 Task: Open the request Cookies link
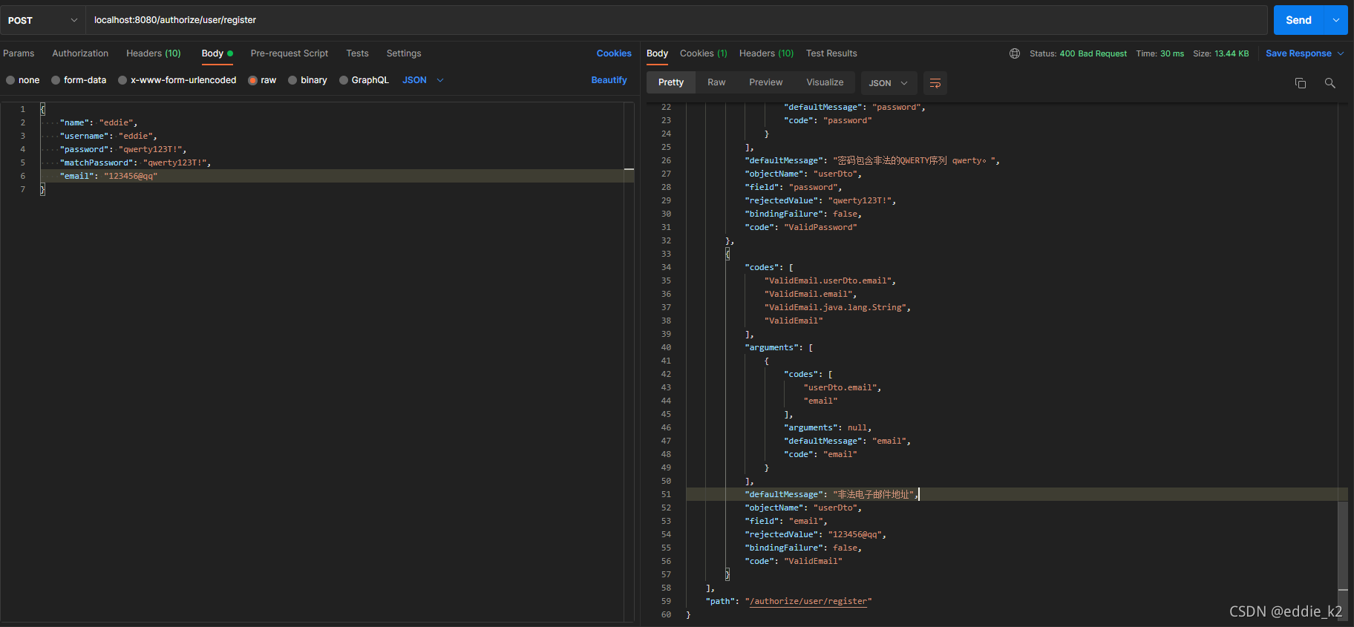(614, 53)
